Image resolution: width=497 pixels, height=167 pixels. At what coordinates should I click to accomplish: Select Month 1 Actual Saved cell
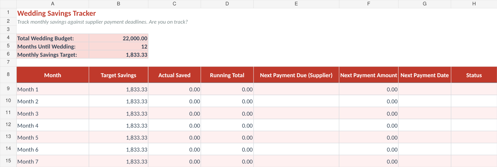click(x=174, y=89)
